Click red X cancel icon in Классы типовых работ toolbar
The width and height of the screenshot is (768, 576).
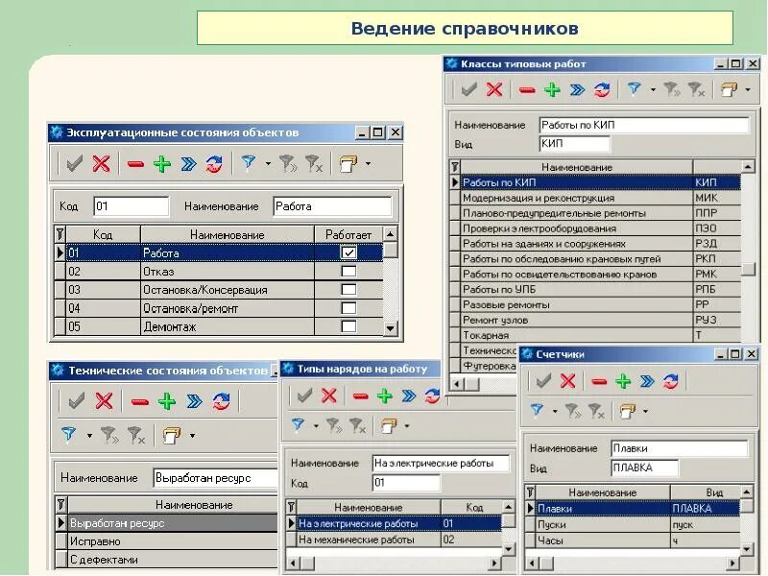(x=494, y=89)
